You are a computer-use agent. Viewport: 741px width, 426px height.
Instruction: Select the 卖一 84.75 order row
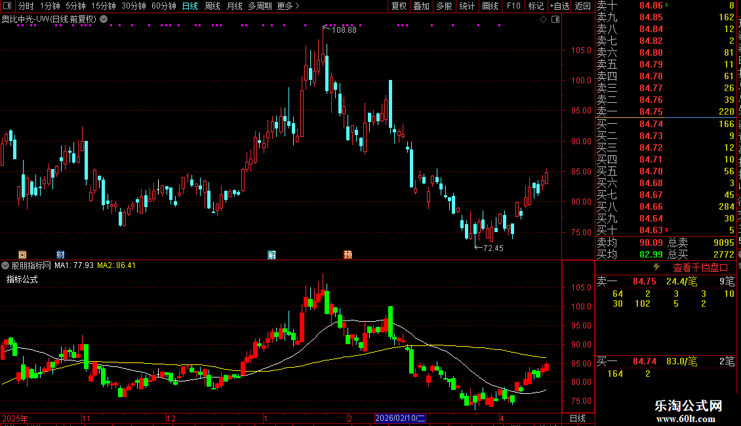point(666,111)
